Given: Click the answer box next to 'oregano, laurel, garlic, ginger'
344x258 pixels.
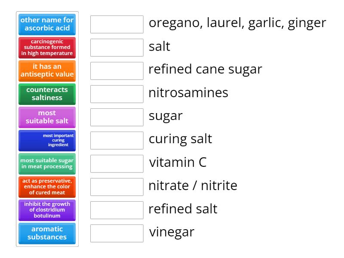Looking at the screenshot, I should pyautogui.click(x=117, y=25).
